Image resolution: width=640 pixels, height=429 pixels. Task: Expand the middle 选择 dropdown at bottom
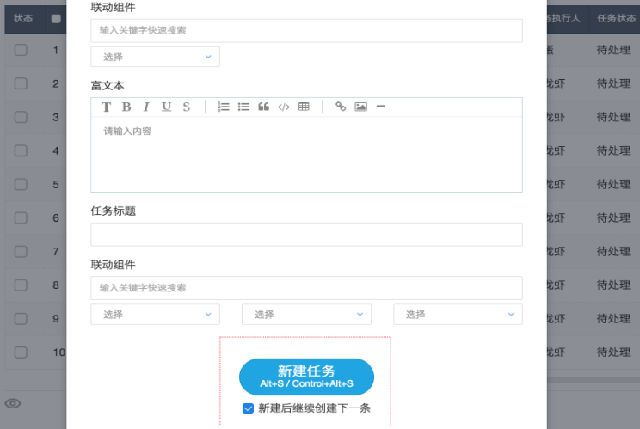click(306, 315)
